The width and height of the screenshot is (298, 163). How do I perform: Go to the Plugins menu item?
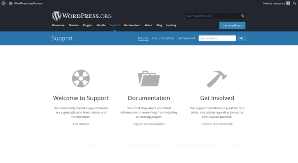point(87,25)
